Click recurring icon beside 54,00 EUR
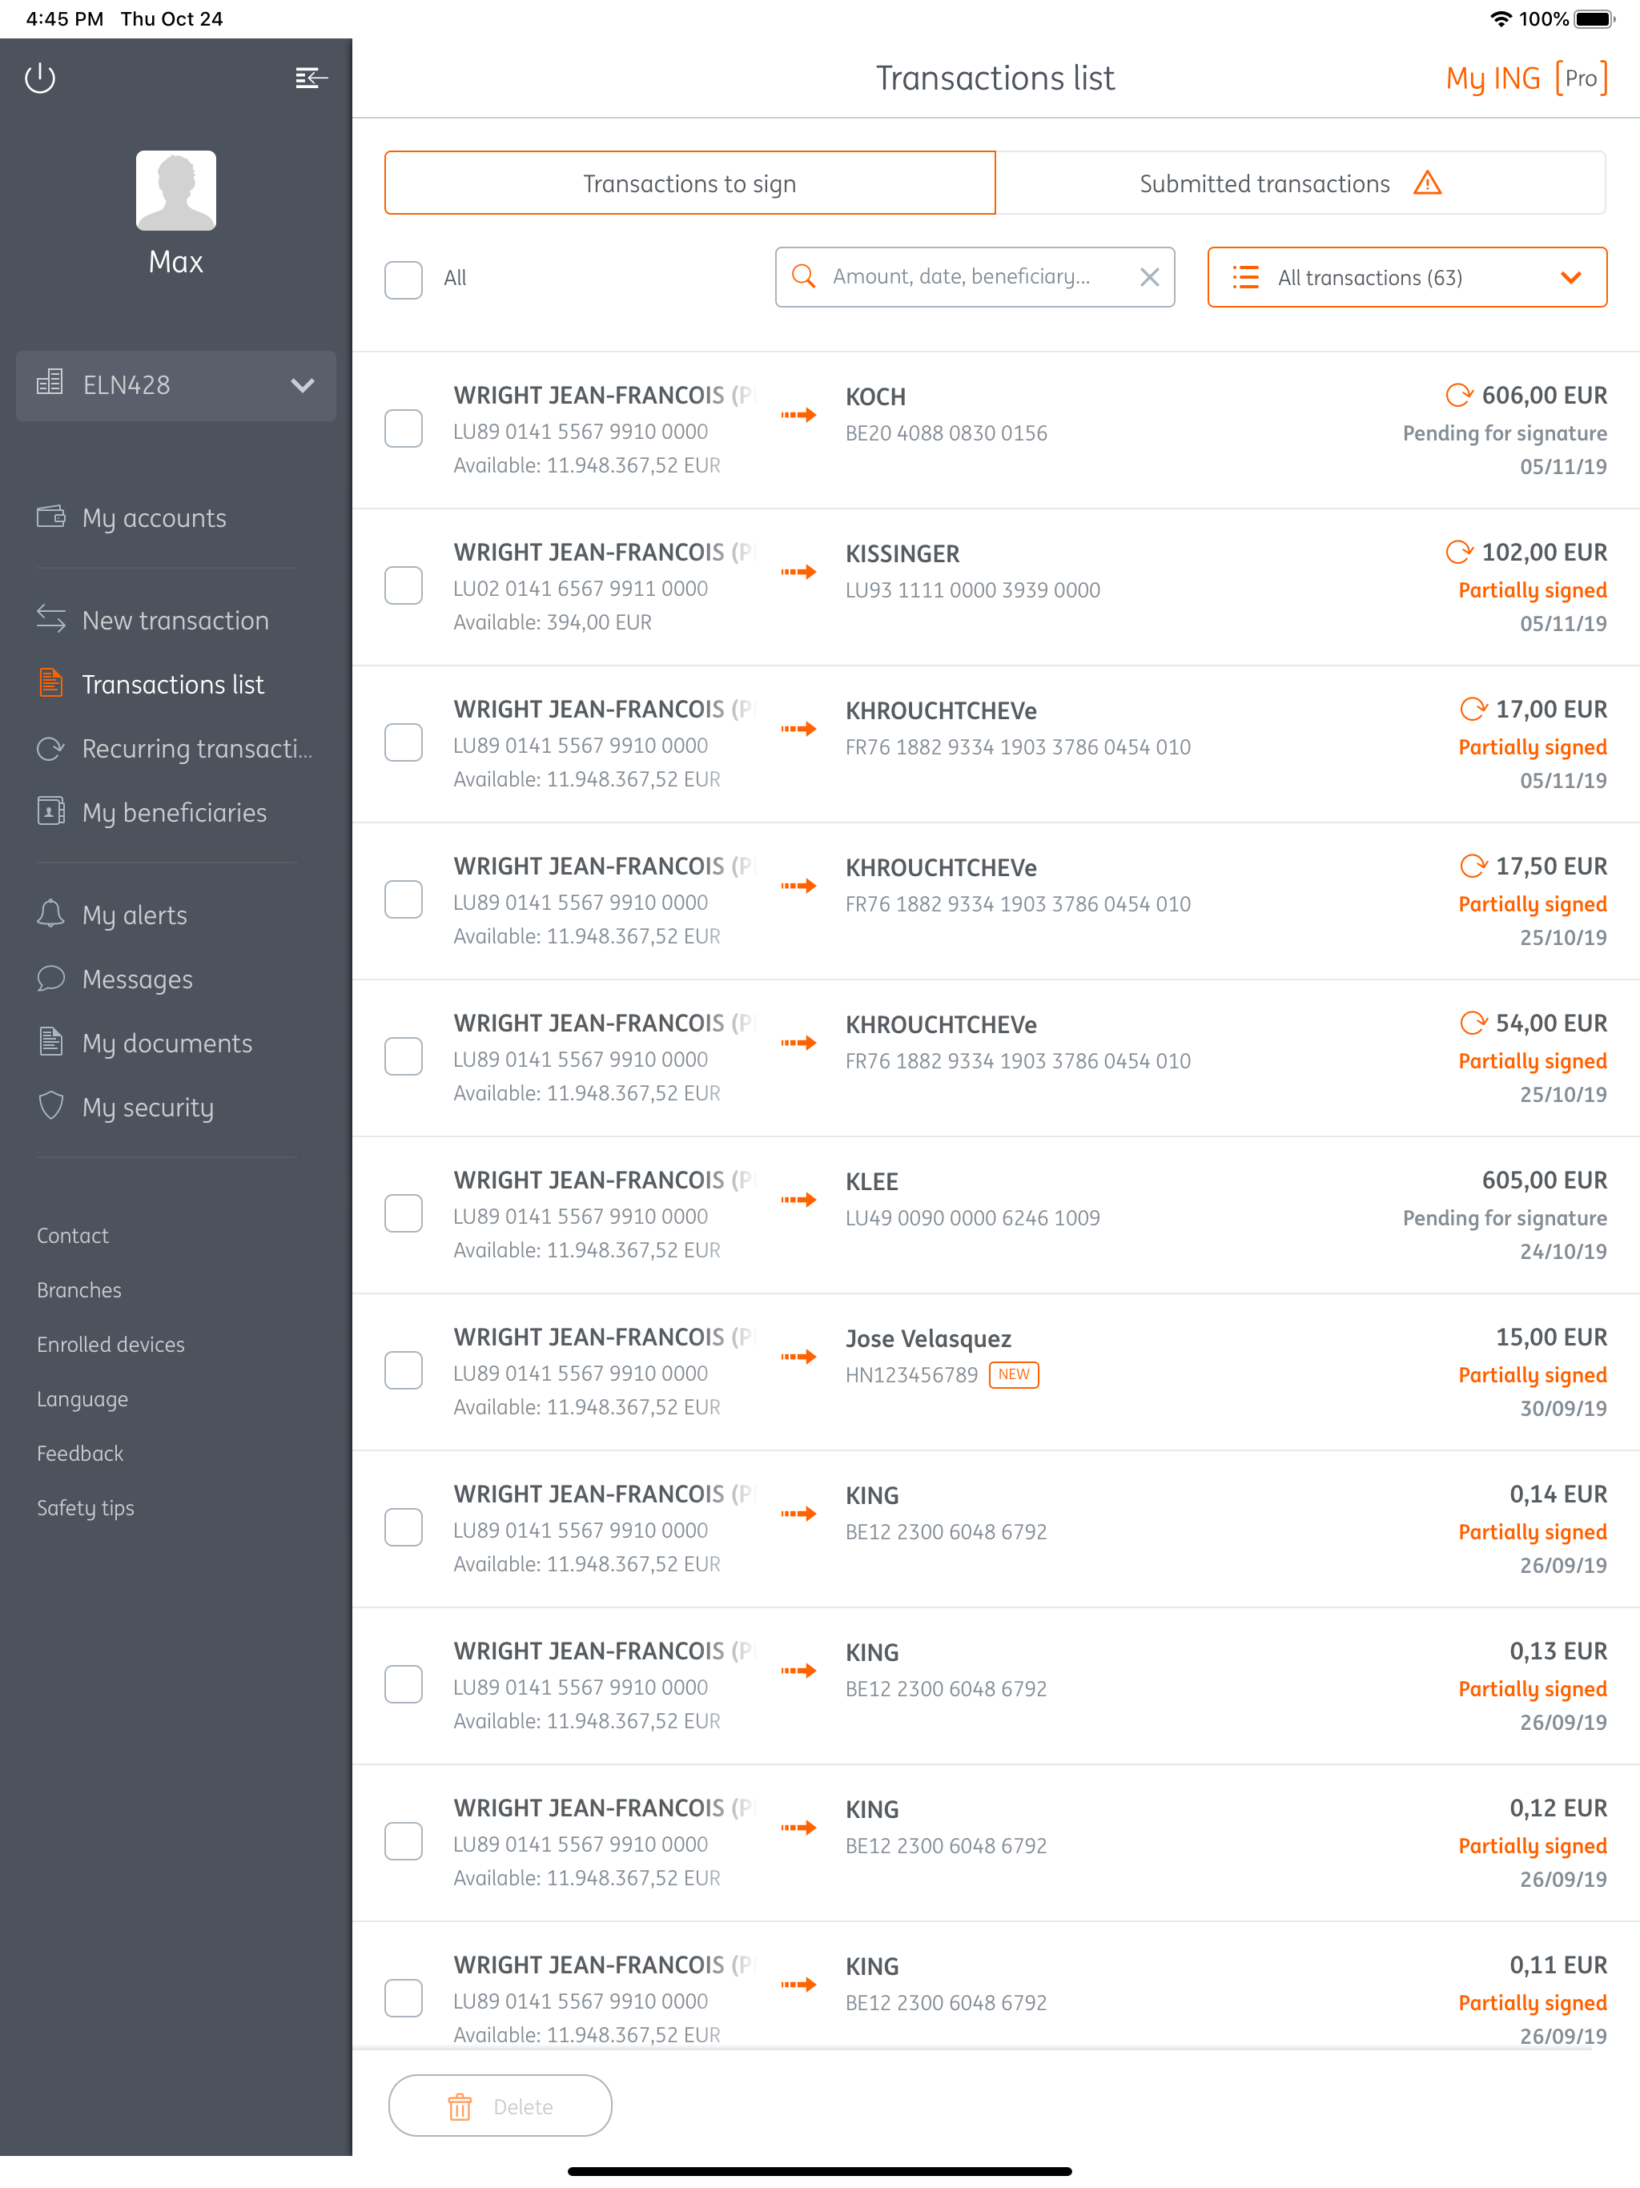This screenshot has width=1640, height=2188. click(x=1473, y=1022)
